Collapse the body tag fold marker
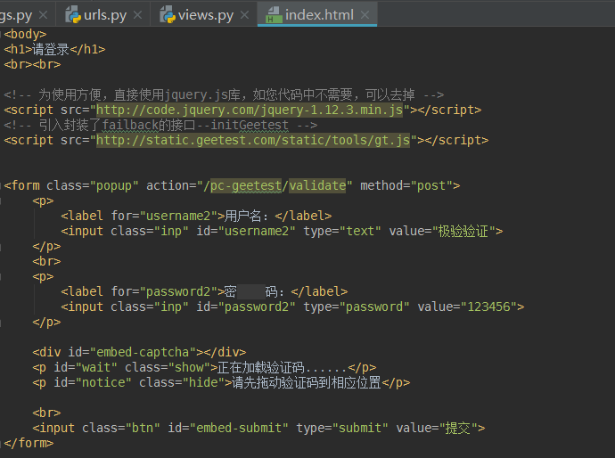Screen dimensions: 615x458 1,35
